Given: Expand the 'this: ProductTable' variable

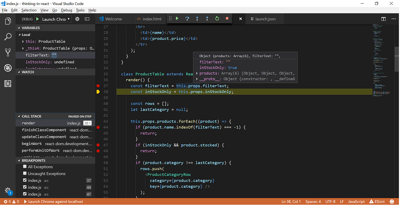Looking at the screenshot, I should 23,41.
